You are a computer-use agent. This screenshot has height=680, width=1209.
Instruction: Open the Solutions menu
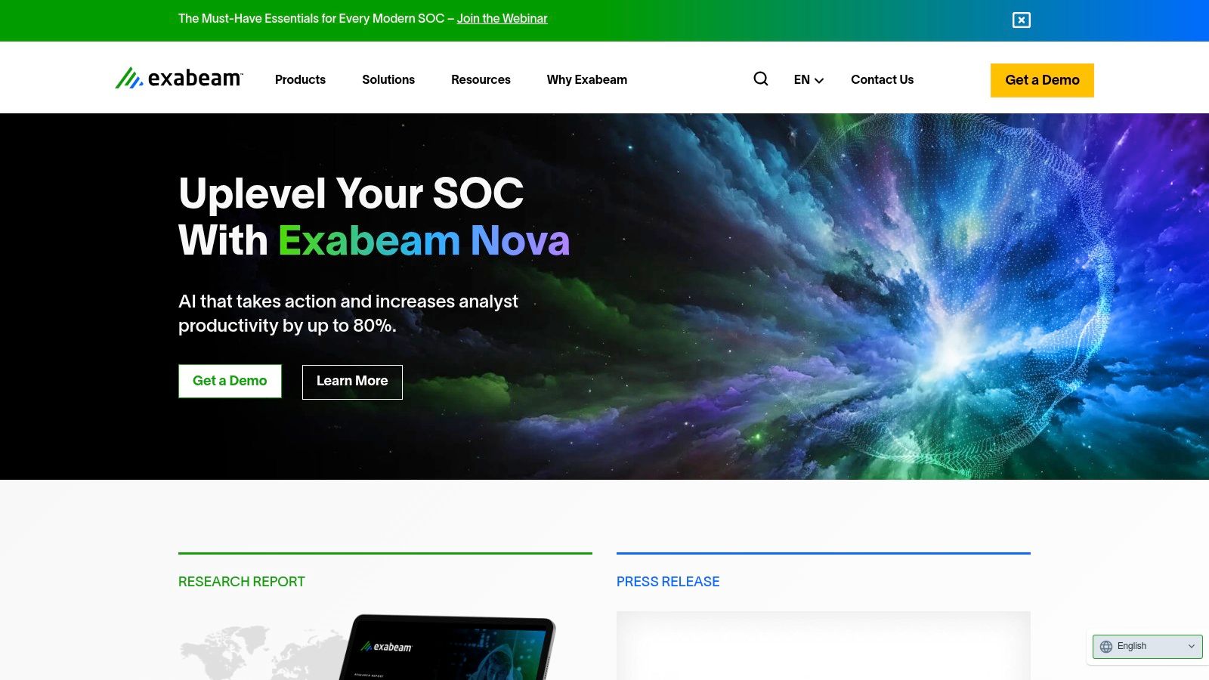pyautogui.click(x=388, y=79)
